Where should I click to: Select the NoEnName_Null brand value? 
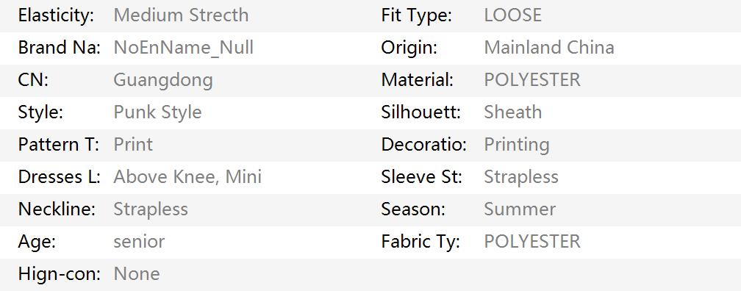click(x=183, y=48)
